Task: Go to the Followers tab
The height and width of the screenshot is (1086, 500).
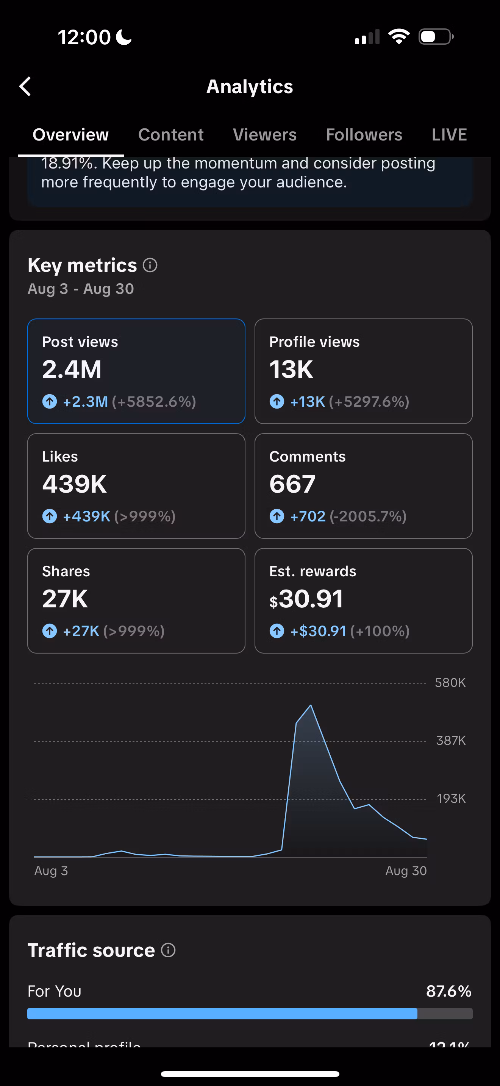Action: 364,135
